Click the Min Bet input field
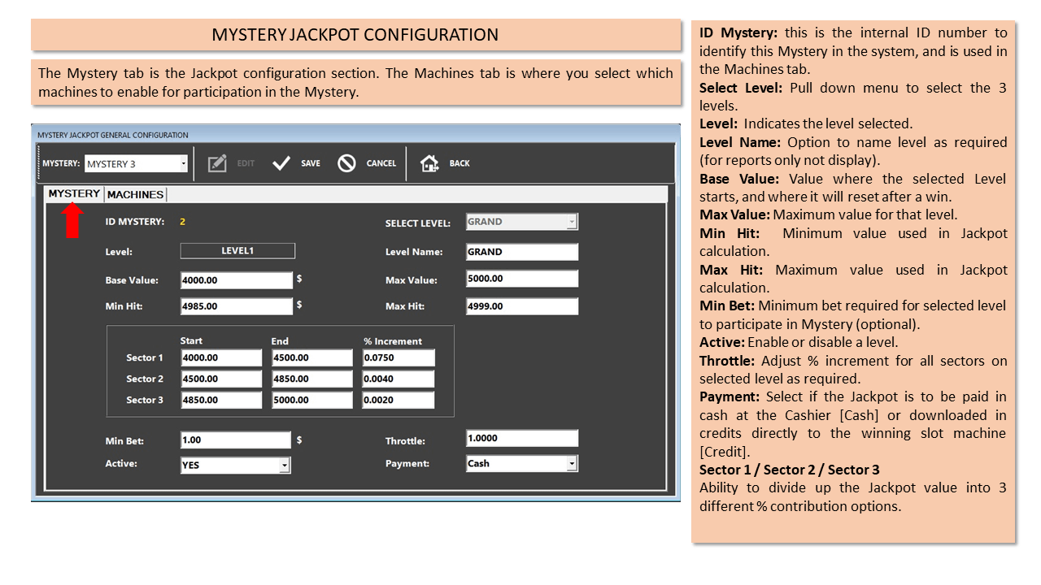This screenshot has width=1041, height=585. (x=236, y=440)
